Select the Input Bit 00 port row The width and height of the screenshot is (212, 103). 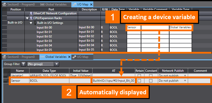pos(44,28)
